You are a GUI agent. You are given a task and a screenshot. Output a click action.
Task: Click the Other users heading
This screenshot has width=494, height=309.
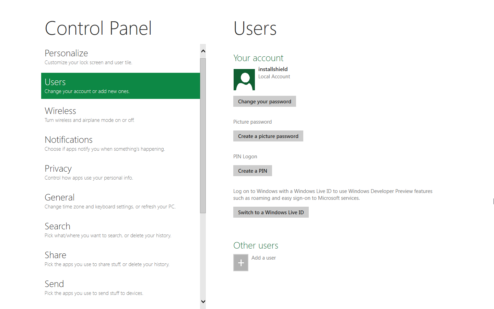tap(256, 245)
